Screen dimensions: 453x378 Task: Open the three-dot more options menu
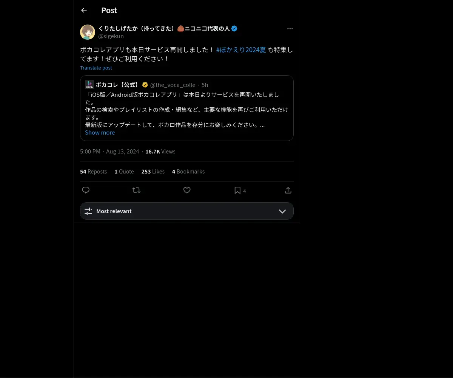pos(290,28)
